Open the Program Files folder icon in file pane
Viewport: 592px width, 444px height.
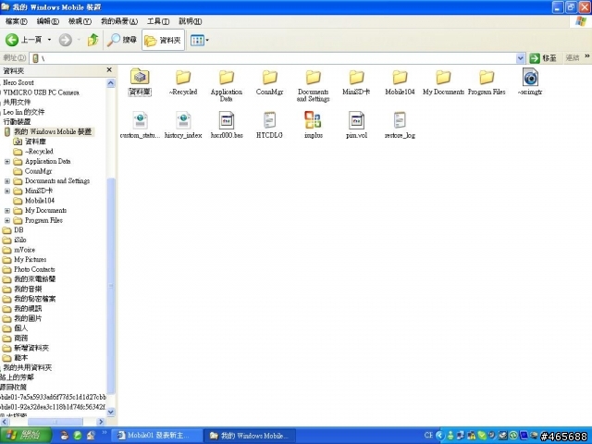coord(487,77)
